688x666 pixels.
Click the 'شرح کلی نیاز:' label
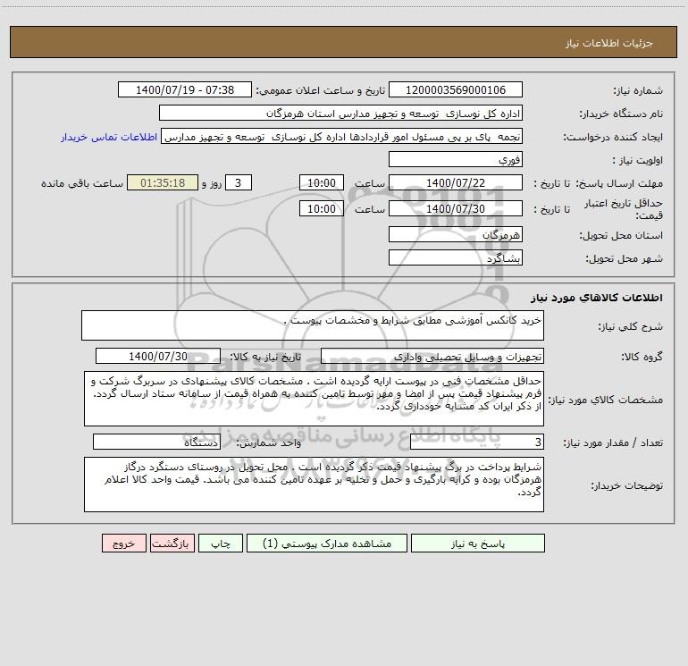pyautogui.click(x=631, y=326)
